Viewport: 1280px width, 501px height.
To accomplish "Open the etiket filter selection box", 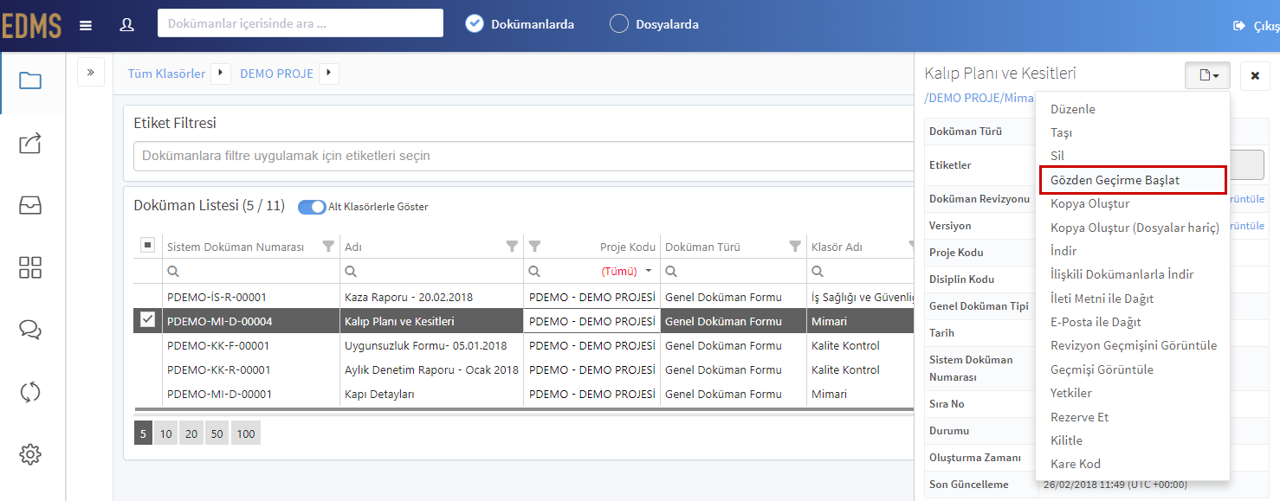I will (x=524, y=156).
